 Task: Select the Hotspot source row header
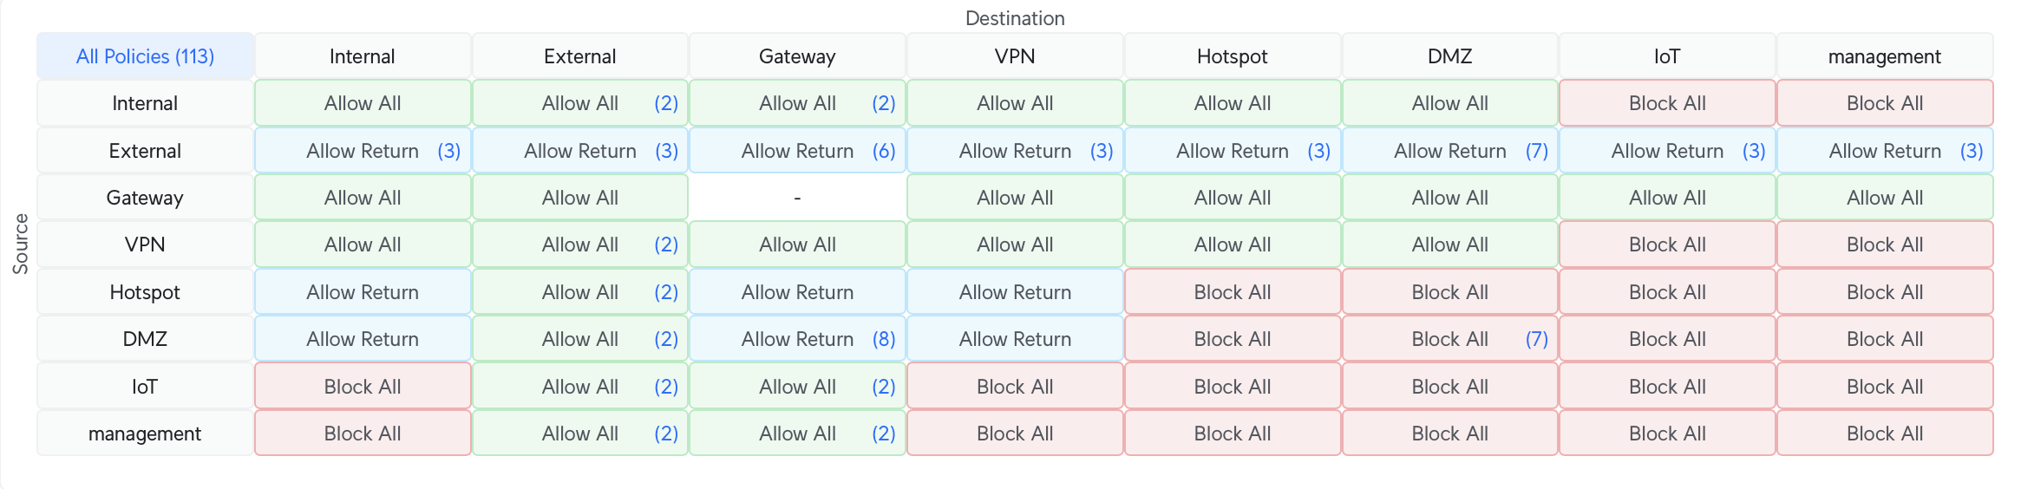pyautogui.click(x=145, y=292)
